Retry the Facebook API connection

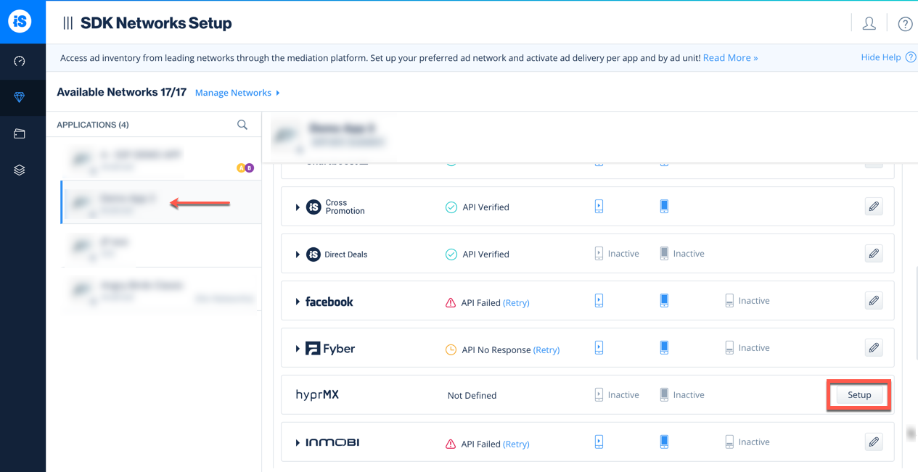click(516, 303)
